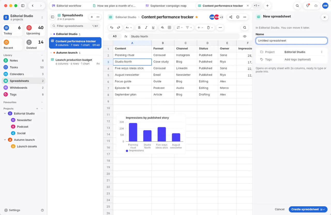Search within the spreadsheet
The height and width of the screenshot is (215, 331).
245,27
